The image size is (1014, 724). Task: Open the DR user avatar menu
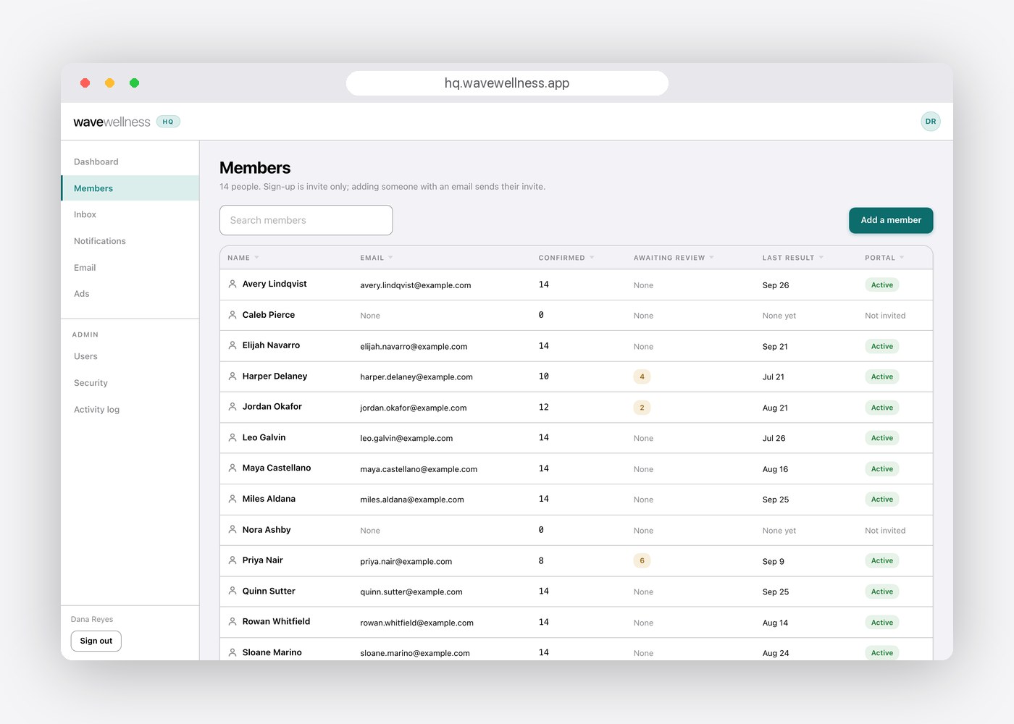[931, 122]
